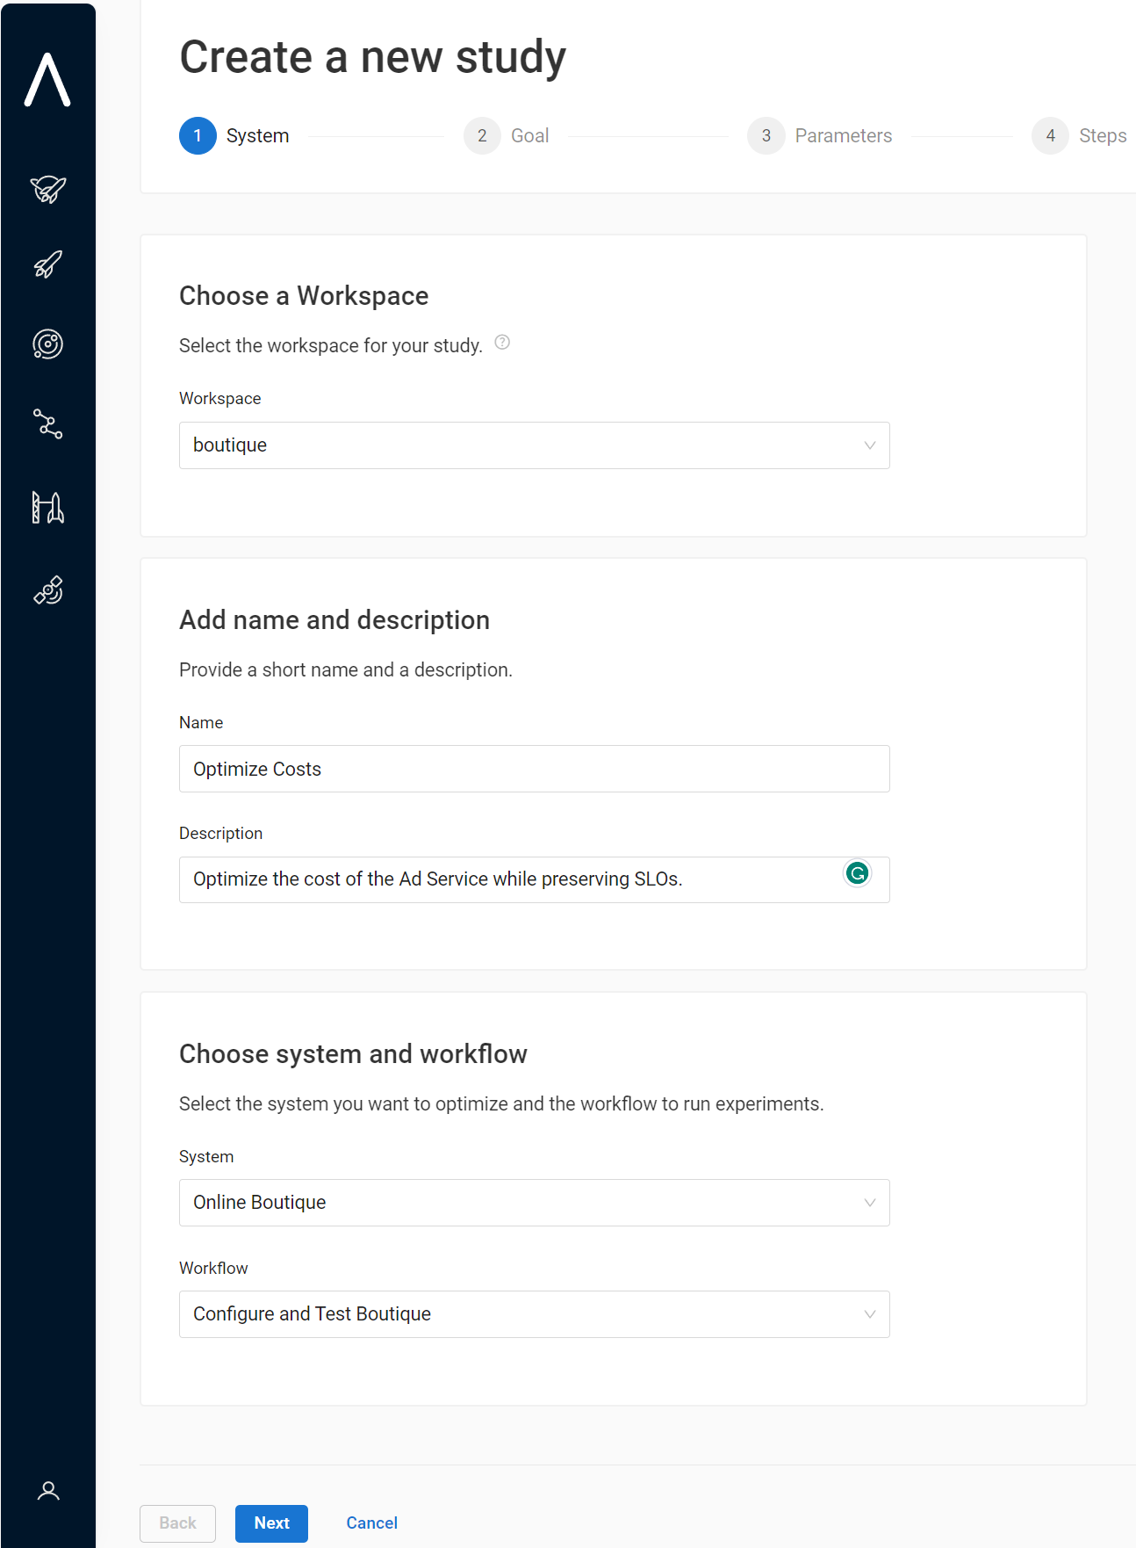The height and width of the screenshot is (1548, 1136).
Task: Open the rocket launchpad sidebar icon
Action: (x=47, y=508)
